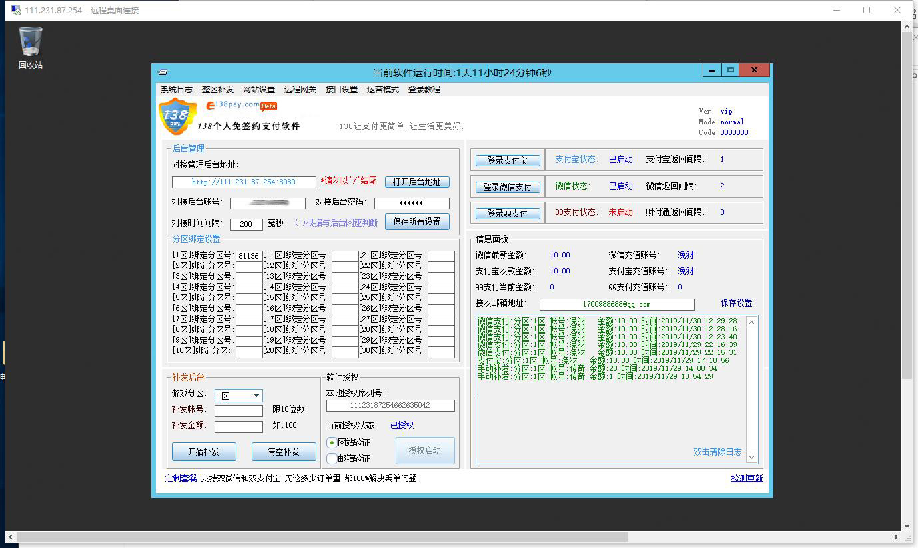Click the app icon in software title bar
Screen dimensions: 918x548
pos(163,72)
